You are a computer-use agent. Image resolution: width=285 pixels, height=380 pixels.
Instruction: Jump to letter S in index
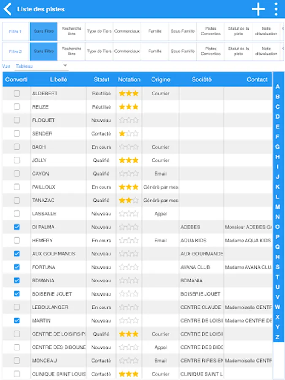[277, 267]
